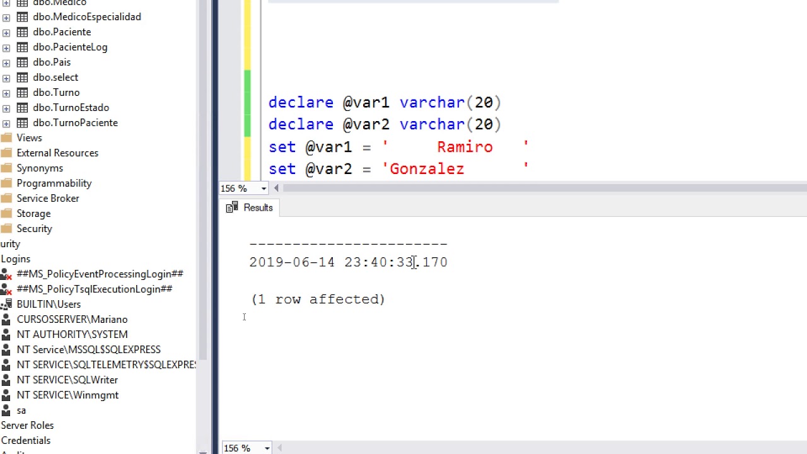Select the Synonyms node
Screen dimensions: 807x454
pos(40,168)
